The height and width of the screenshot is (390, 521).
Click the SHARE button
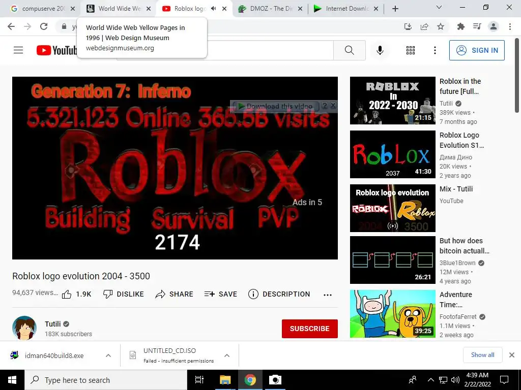pyautogui.click(x=174, y=294)
